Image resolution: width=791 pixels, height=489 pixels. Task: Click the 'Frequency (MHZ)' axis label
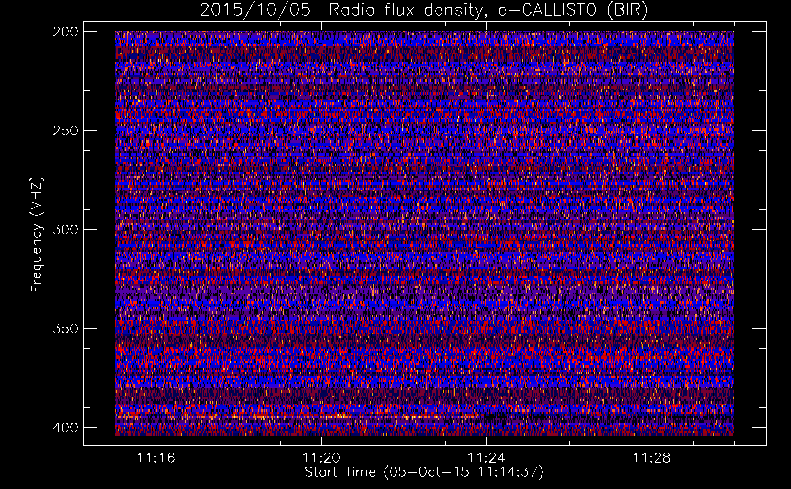(37, 234)
